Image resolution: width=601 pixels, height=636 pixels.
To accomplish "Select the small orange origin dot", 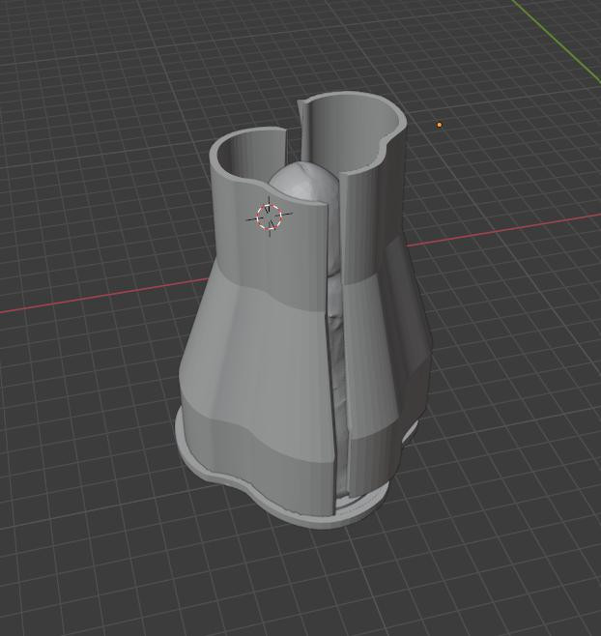I will 440,125.
